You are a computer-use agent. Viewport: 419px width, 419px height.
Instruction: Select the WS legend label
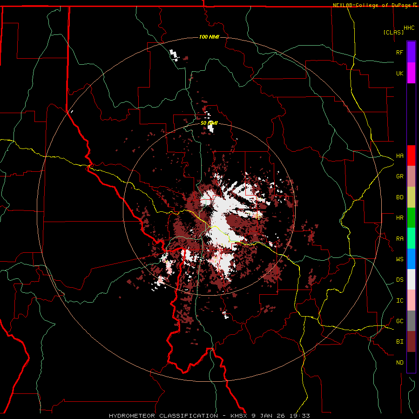[x=399, y=259]
